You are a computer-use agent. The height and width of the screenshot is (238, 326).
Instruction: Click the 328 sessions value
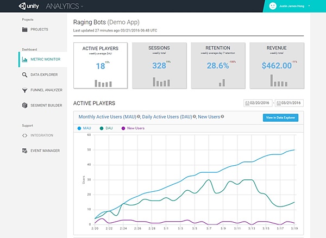(159, 66)
